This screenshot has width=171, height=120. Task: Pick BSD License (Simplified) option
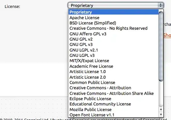(113, 23)
